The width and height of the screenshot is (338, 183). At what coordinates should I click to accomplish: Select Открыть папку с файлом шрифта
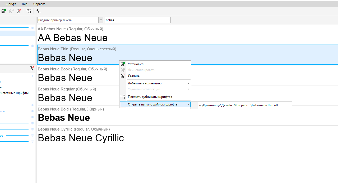(x=155, y=104)
